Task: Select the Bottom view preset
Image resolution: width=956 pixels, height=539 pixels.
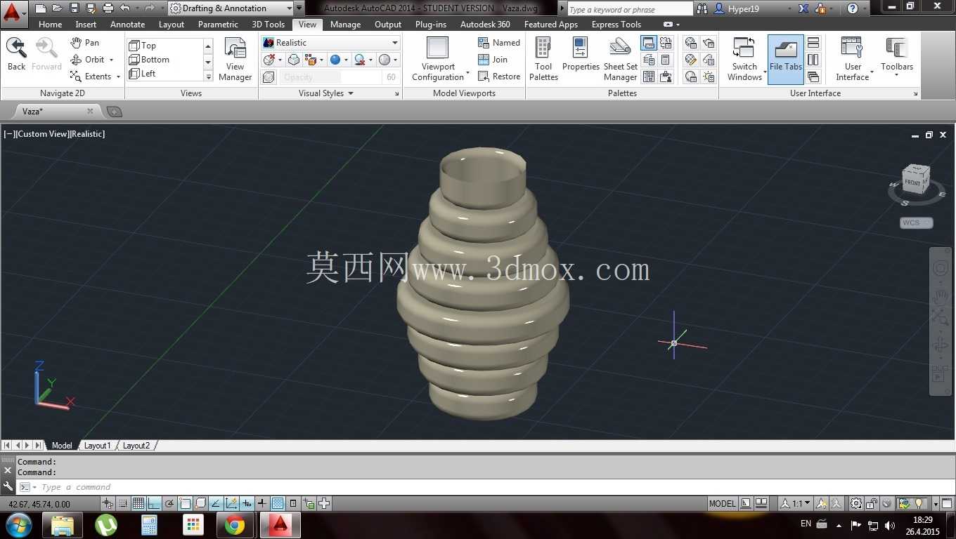Action: (x=149, y=60)
